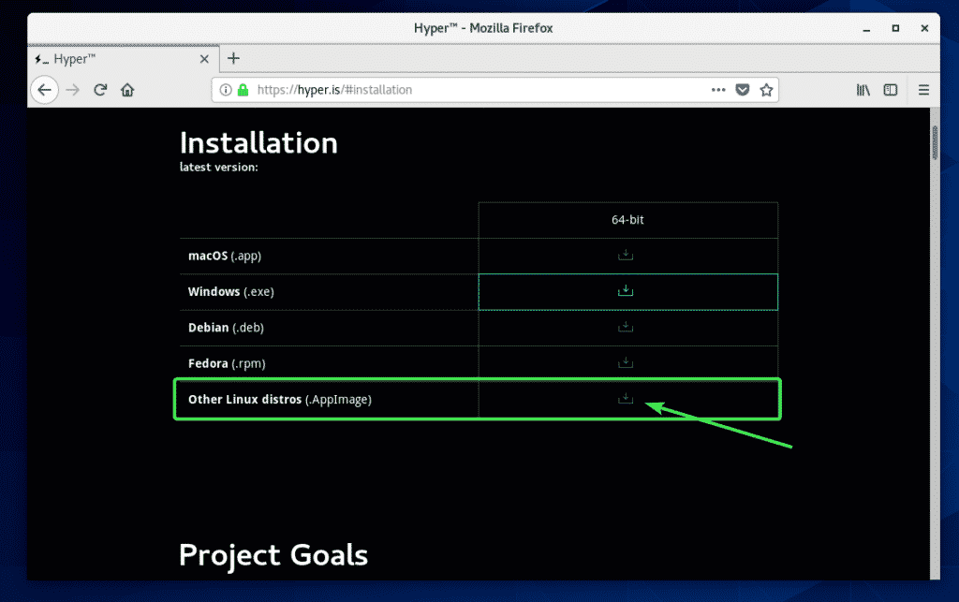Download the Windows .exe installer
Viewport: 959px width, 602px height.
[x=627, y=291]
